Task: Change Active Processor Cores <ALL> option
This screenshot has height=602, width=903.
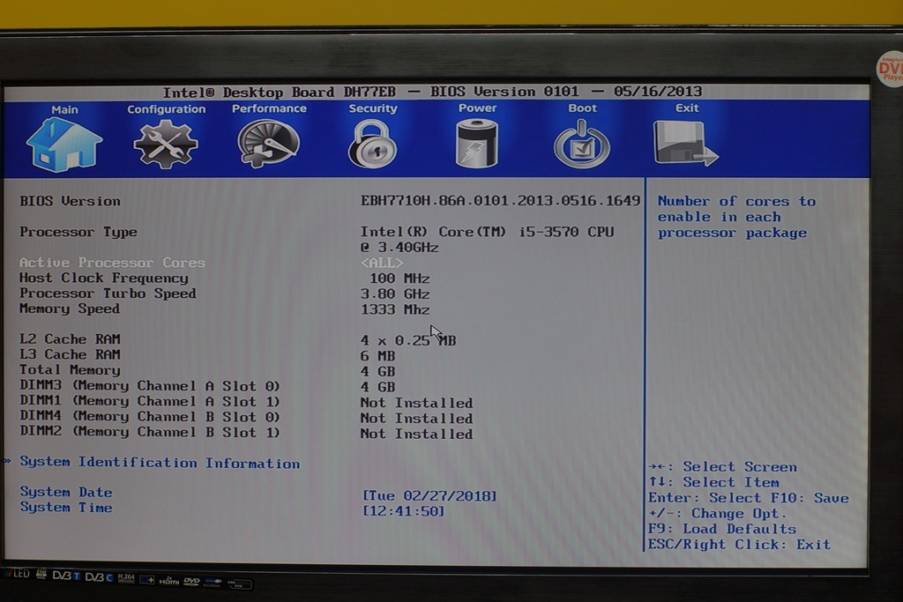Action: click(382, 263)
